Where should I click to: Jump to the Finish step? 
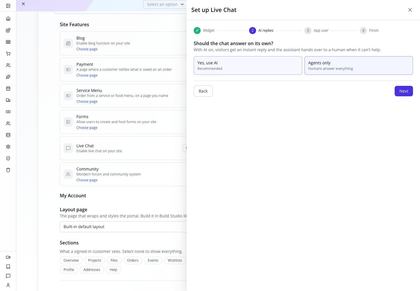(x=369, y=31)
